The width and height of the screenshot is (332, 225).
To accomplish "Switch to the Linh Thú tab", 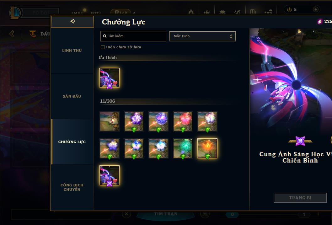I will [x=72, y=51].
